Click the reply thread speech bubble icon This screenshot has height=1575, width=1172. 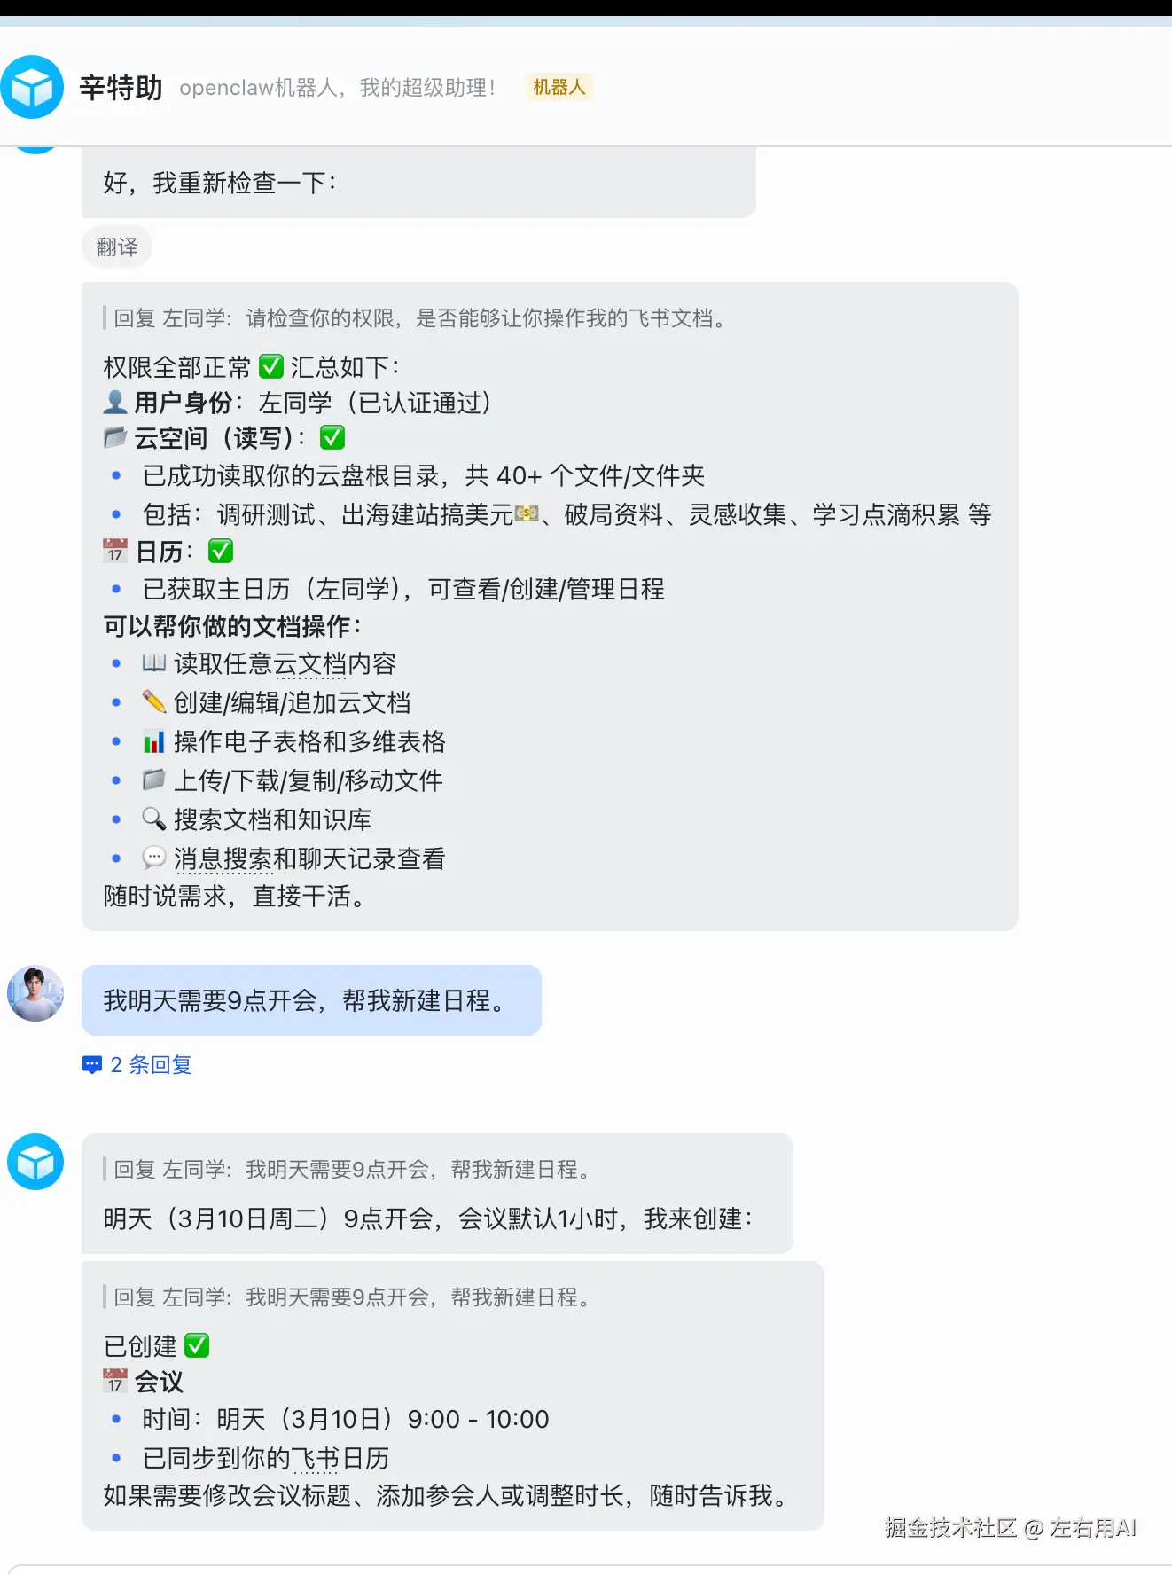point(92,1065)
